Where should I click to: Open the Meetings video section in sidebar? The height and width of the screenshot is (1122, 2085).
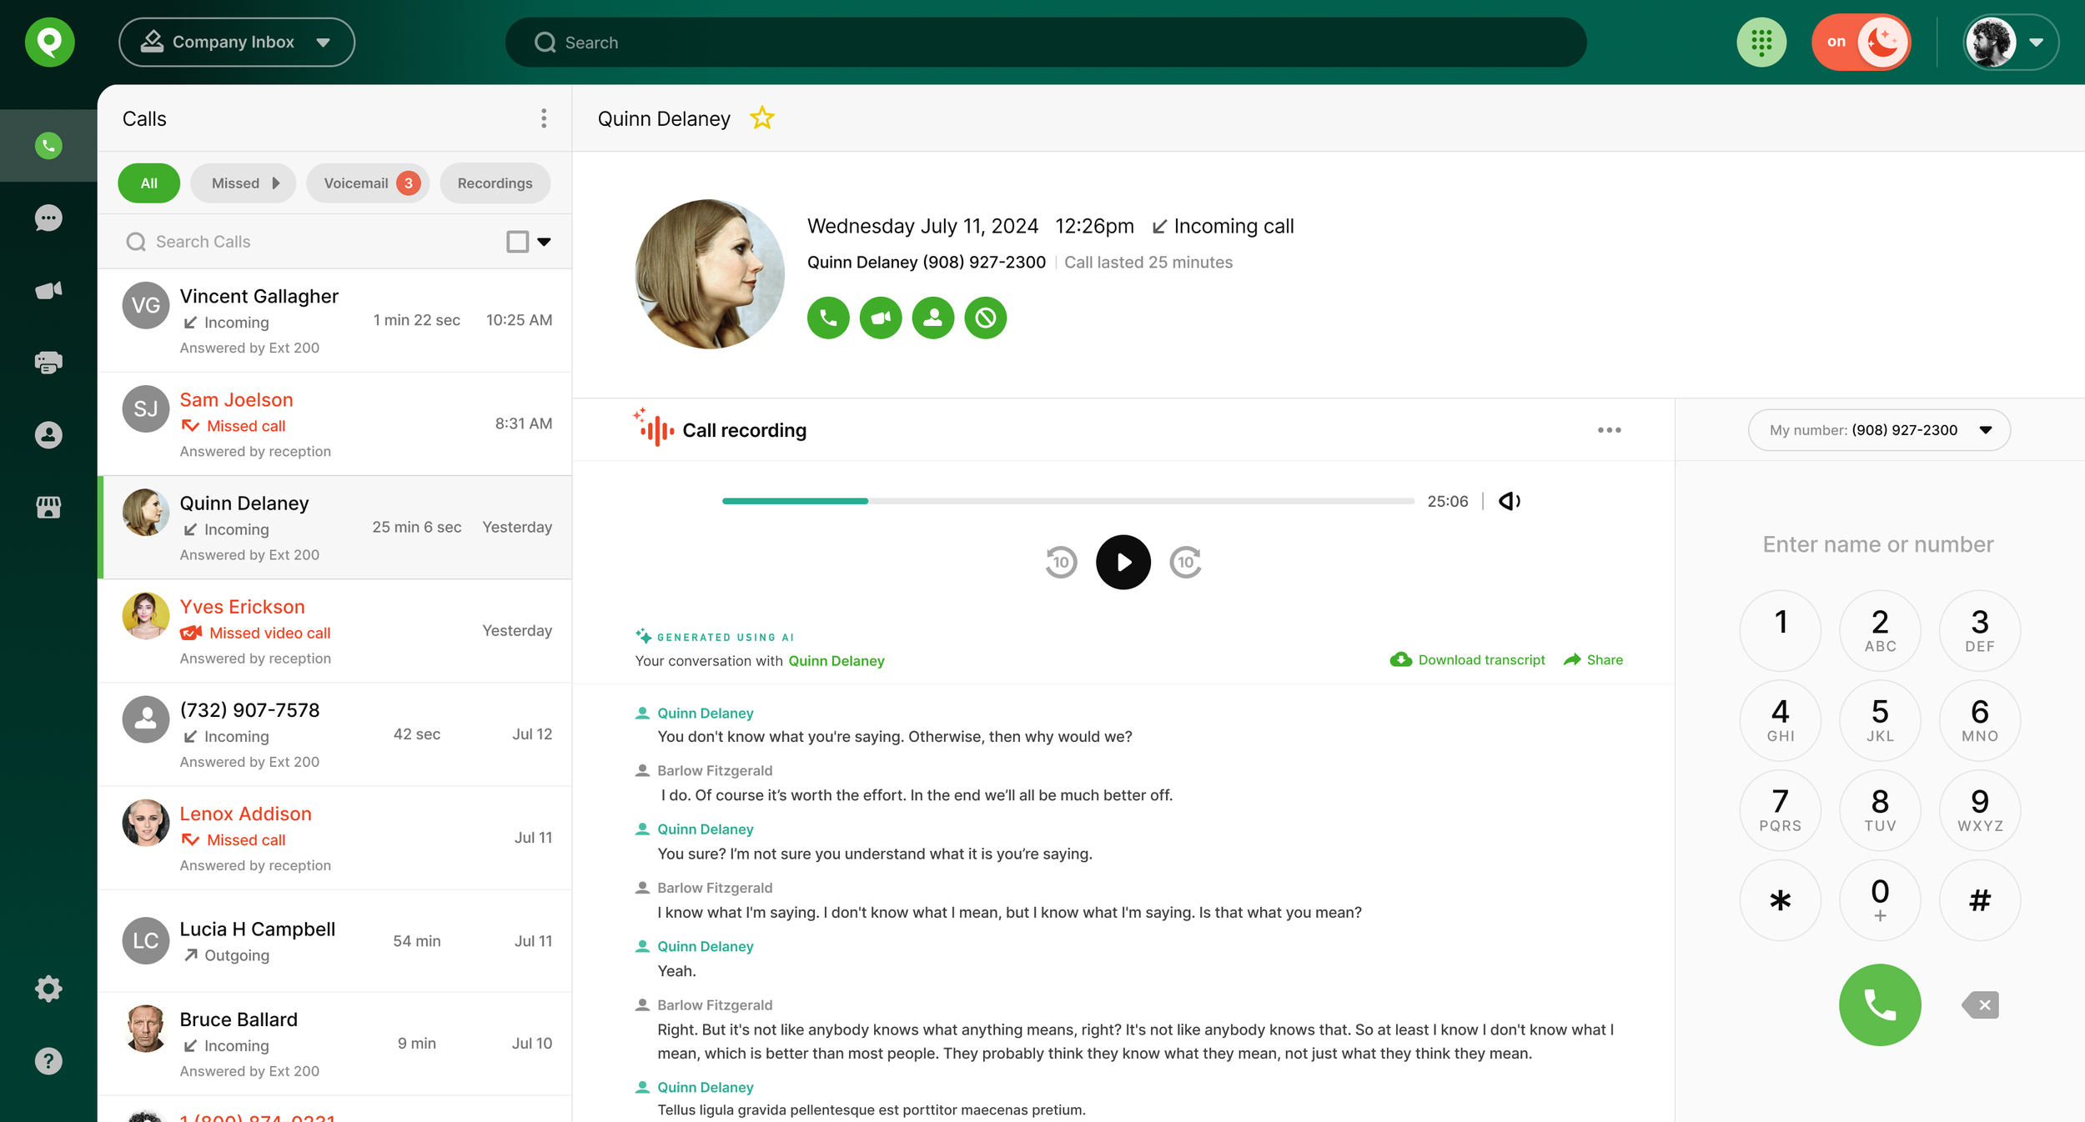pyautogui.click(x=48, y=289)
